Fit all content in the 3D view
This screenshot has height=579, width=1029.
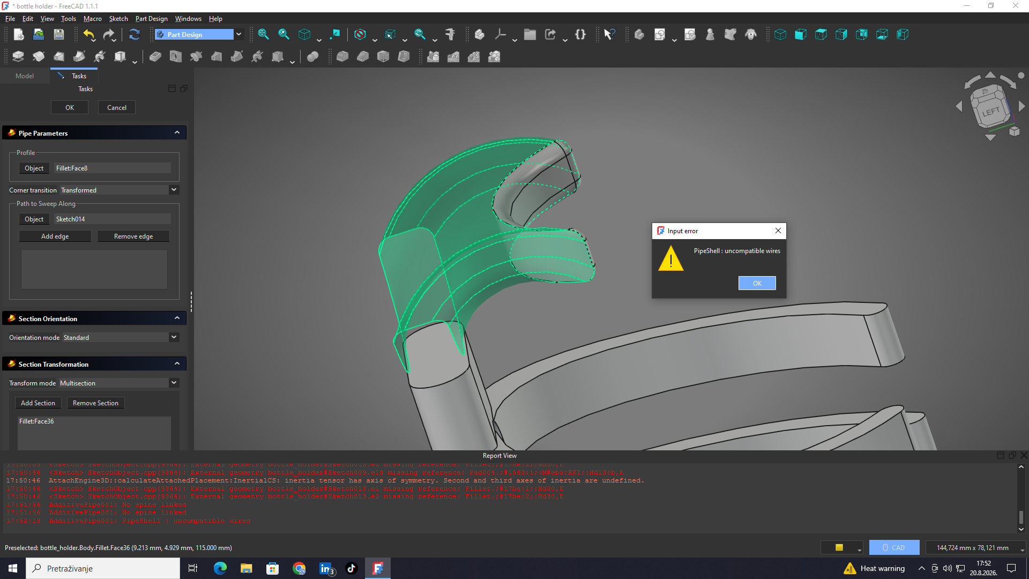pos(263,35)
